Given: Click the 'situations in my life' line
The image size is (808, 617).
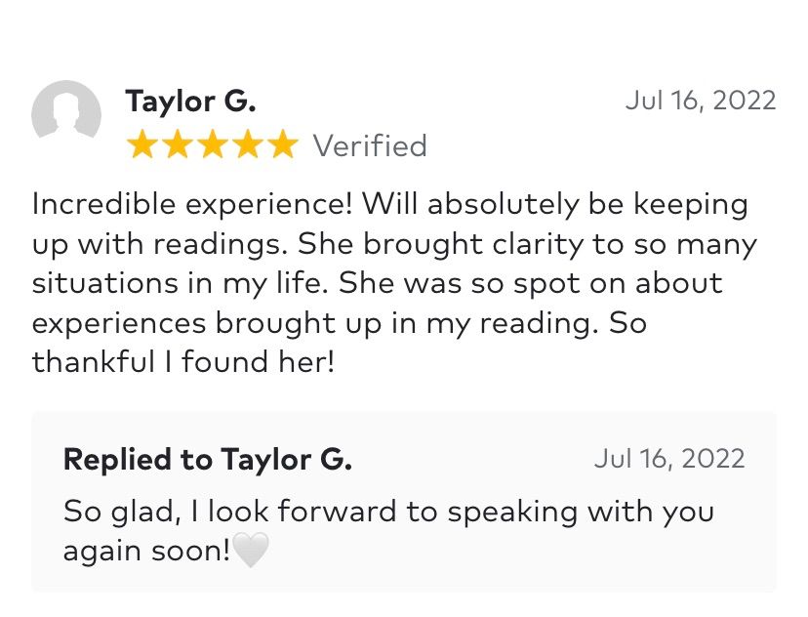Looking at the screenshot, I should pyautogui.click(x=180, y=283).
